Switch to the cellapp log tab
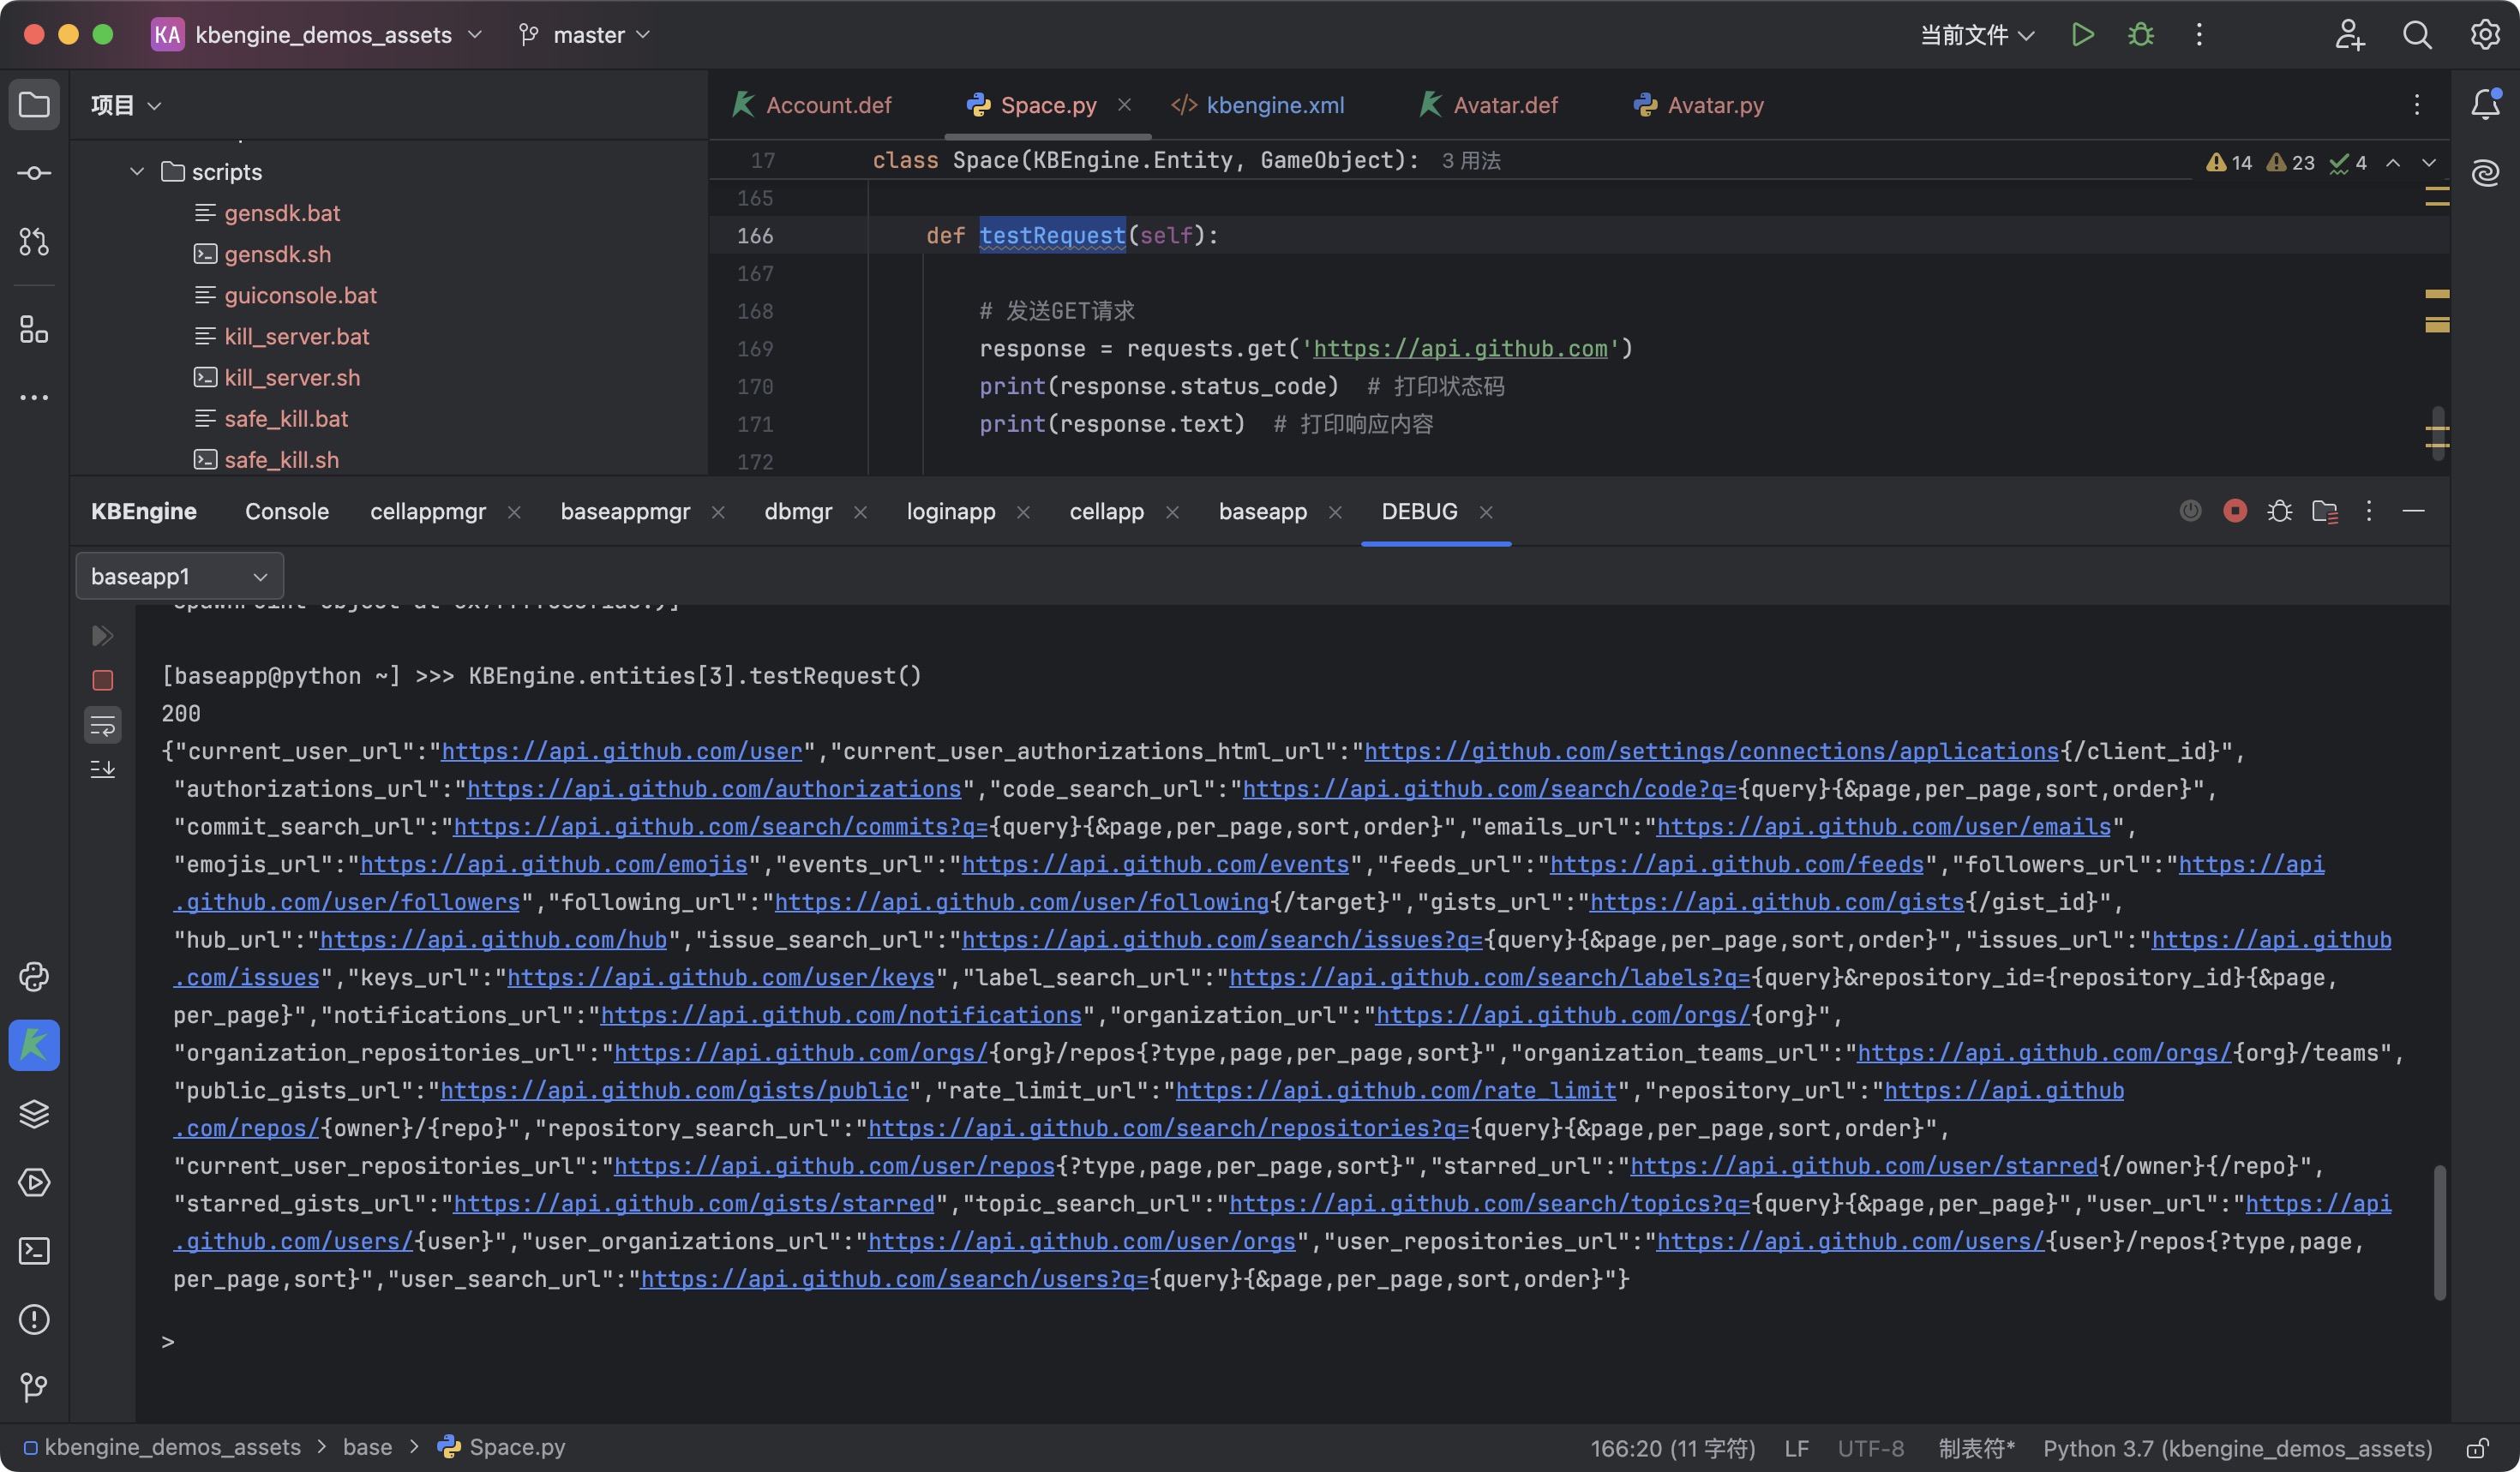Screen dimensions: 2520x1472 [x=1106, y=512]
